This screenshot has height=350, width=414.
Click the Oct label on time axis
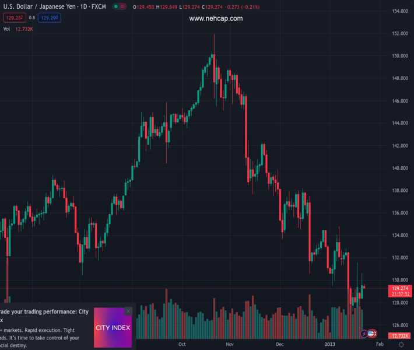coord(182,345)
